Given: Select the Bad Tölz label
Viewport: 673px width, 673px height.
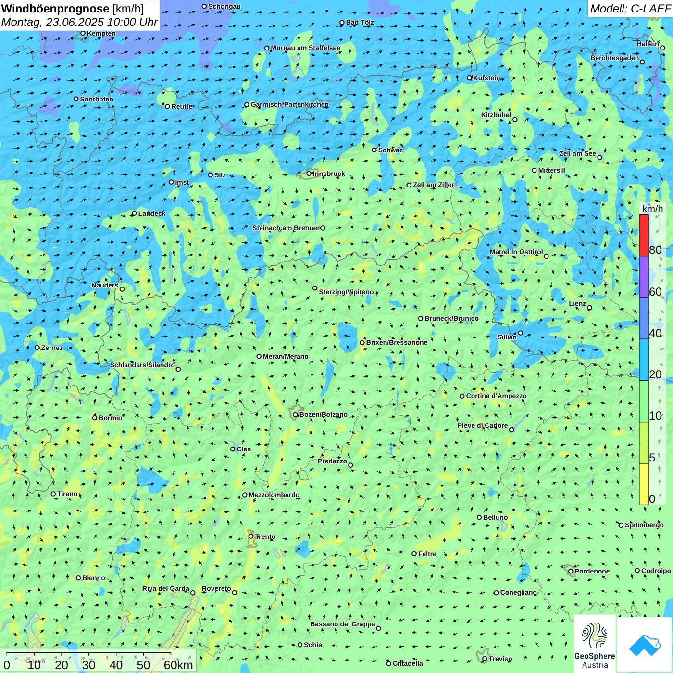Looking at the screenshot, I should [360, 22].
